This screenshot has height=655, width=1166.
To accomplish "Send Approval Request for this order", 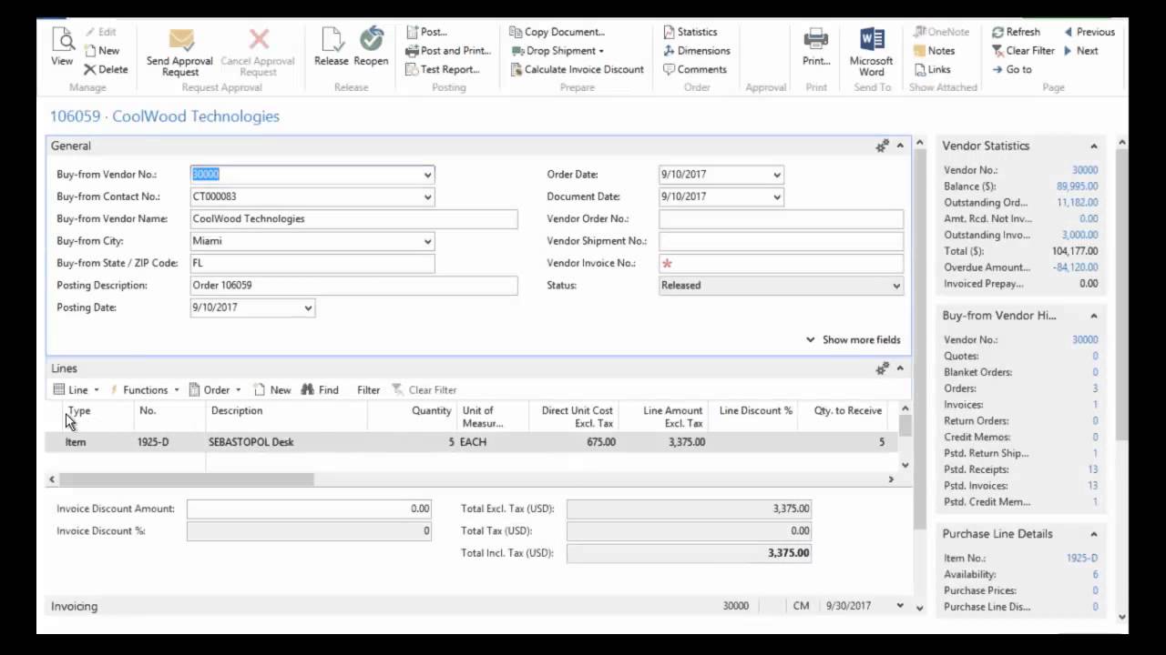I will pos(180,53).
